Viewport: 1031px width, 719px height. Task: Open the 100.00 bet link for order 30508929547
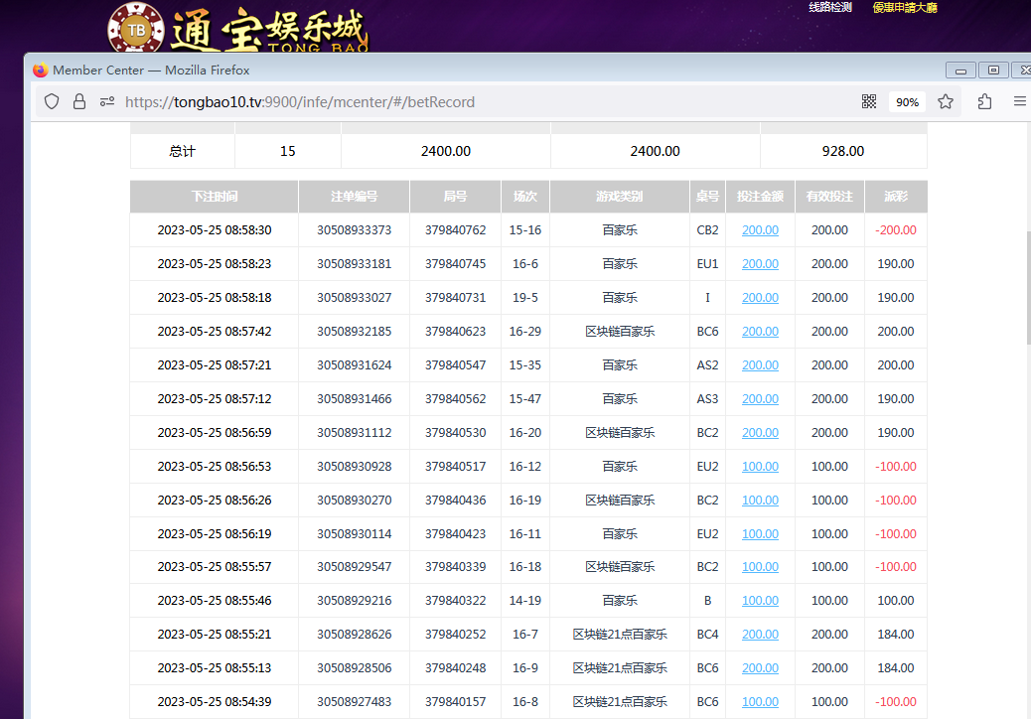760,566
